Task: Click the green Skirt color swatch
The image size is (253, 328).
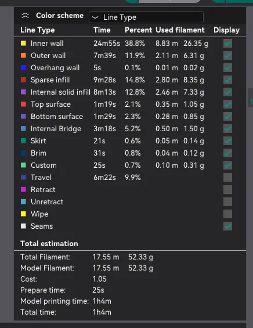Action: click(x=23, y=141)
